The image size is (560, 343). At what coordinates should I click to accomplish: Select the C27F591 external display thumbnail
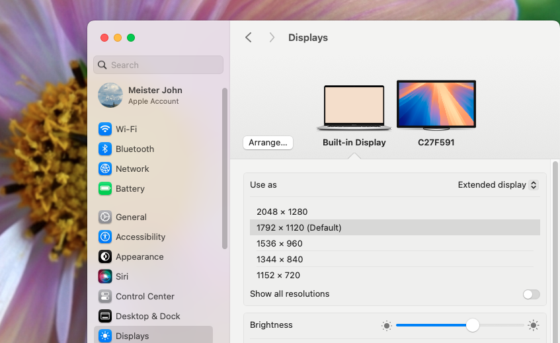point(436,105)
